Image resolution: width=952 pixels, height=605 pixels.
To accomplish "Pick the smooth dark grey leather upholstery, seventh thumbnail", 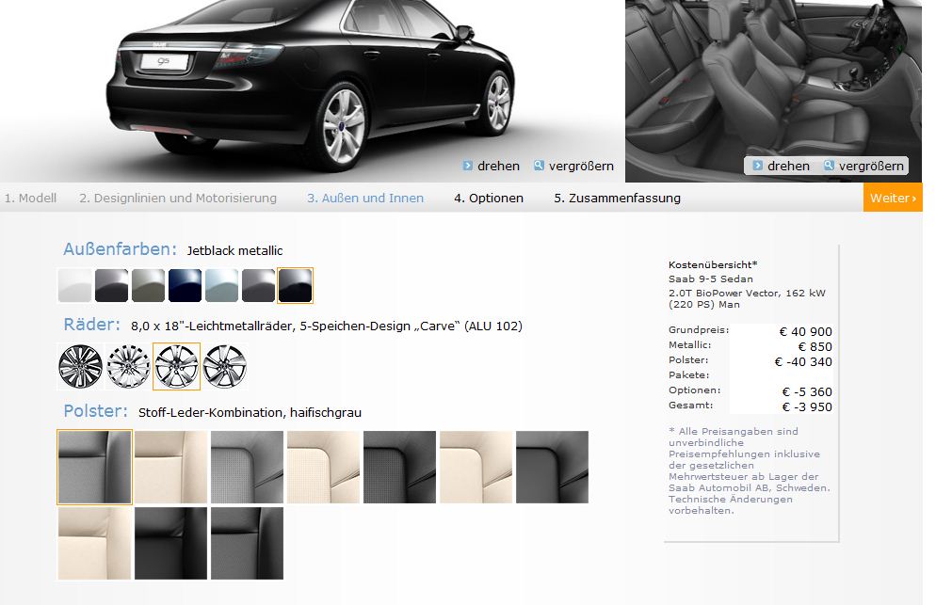I will click(552, 468).
